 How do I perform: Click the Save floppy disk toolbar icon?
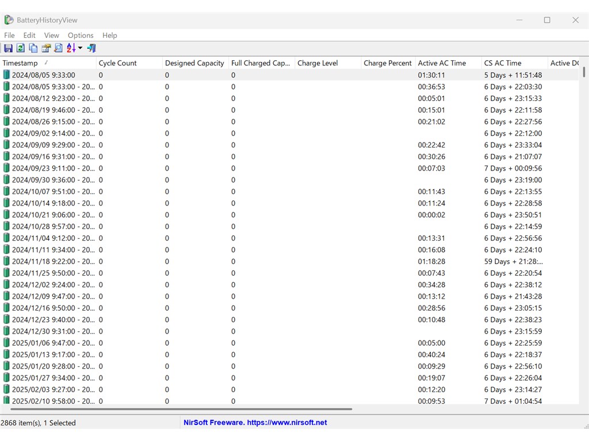tap(8, 48)
